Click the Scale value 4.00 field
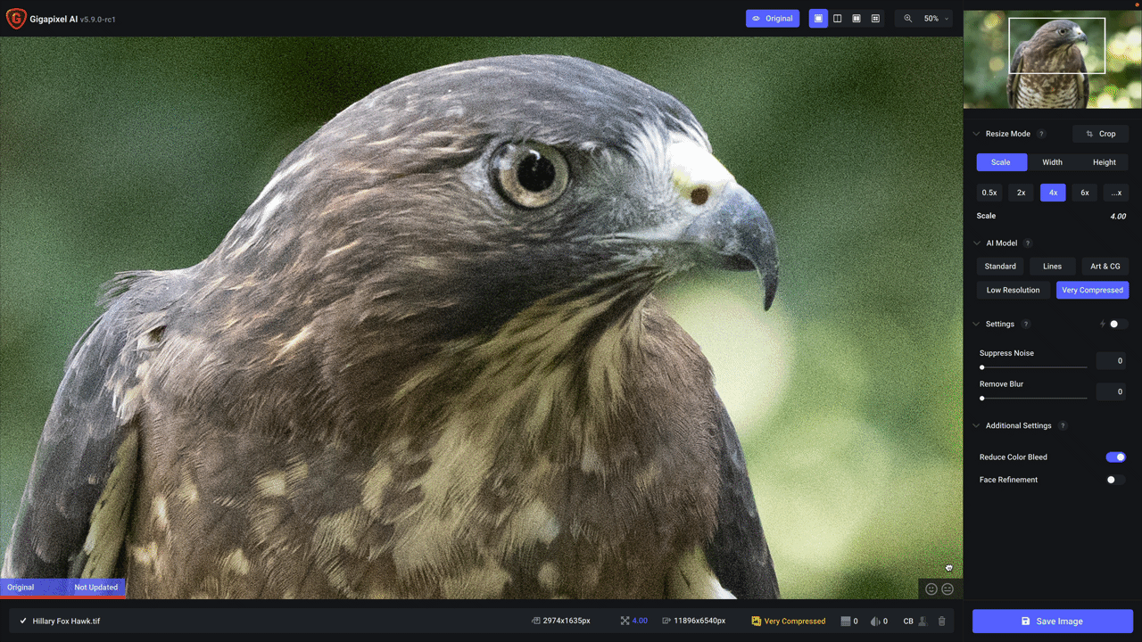 (x=1117, y=216)
